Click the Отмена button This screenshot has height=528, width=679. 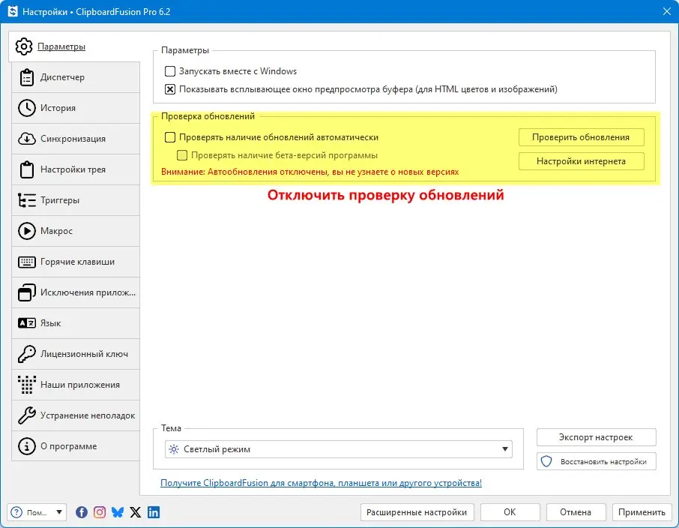click(x=576, y=512)
